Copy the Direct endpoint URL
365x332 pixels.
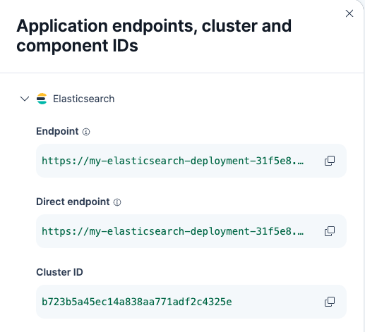click(330, 231)
